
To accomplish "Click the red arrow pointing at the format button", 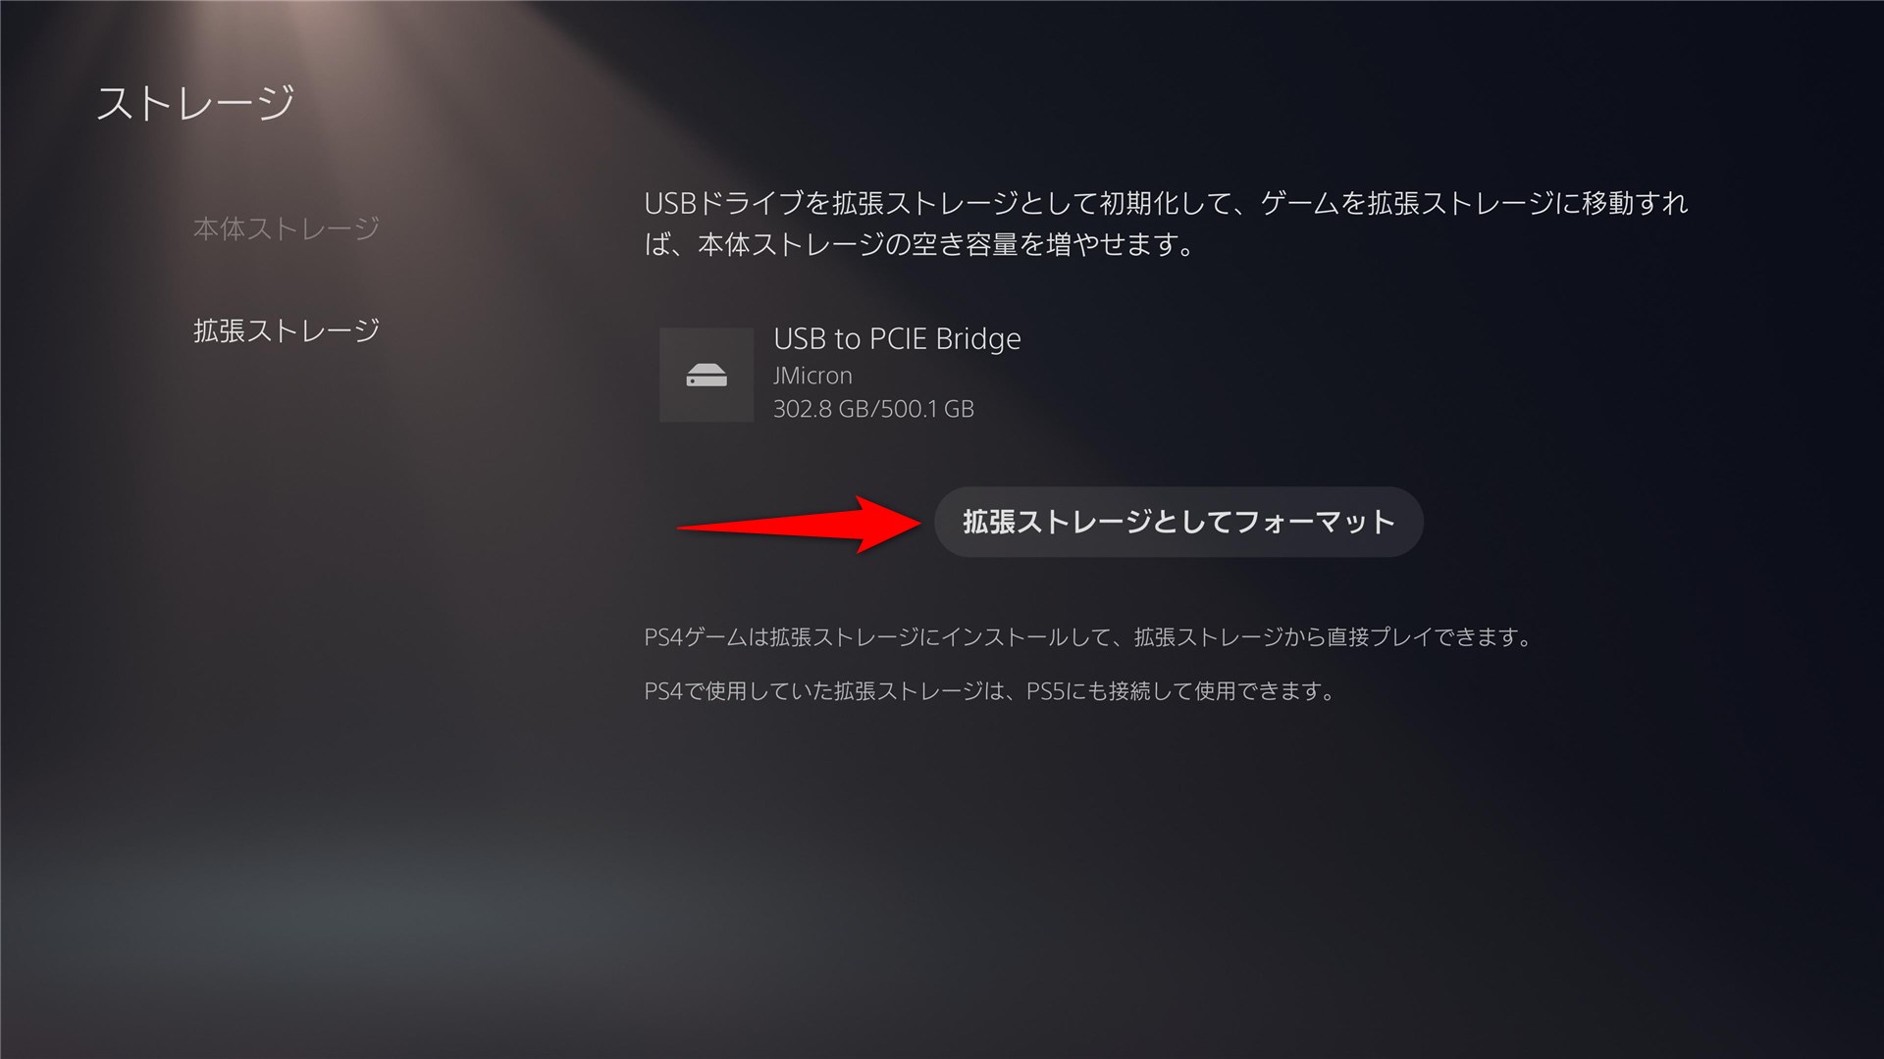I will [799, 525].
